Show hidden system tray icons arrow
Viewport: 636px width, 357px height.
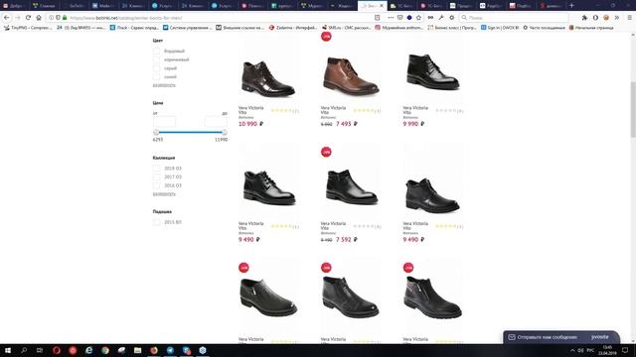pyautogui.click(x=572, y=350)
